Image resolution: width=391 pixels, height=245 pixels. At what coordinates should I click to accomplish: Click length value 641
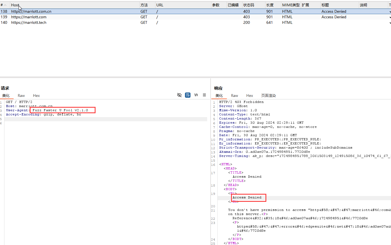269,22
